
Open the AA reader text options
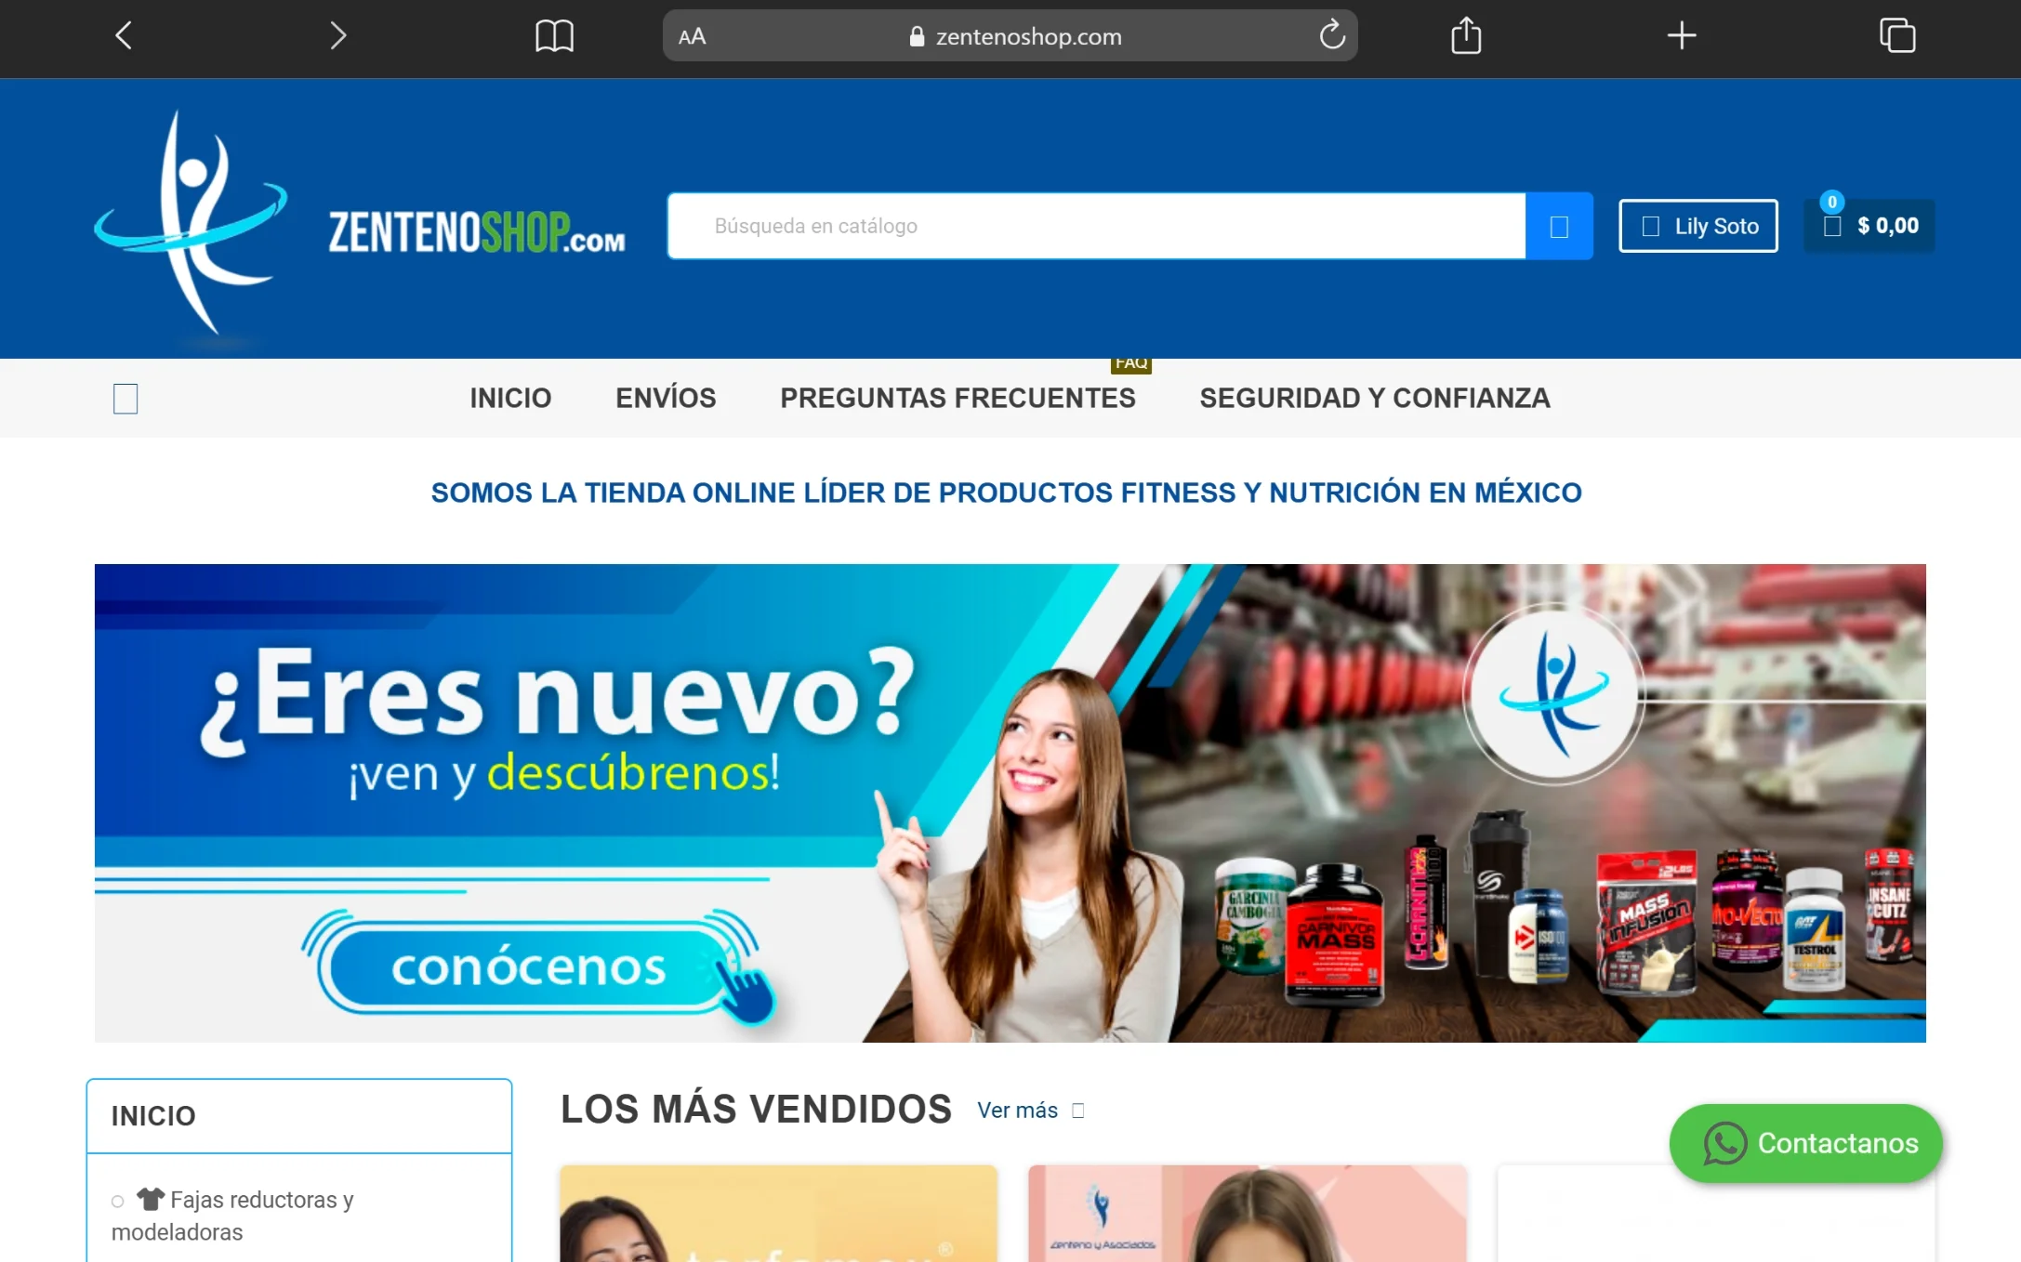click(693, 36)
